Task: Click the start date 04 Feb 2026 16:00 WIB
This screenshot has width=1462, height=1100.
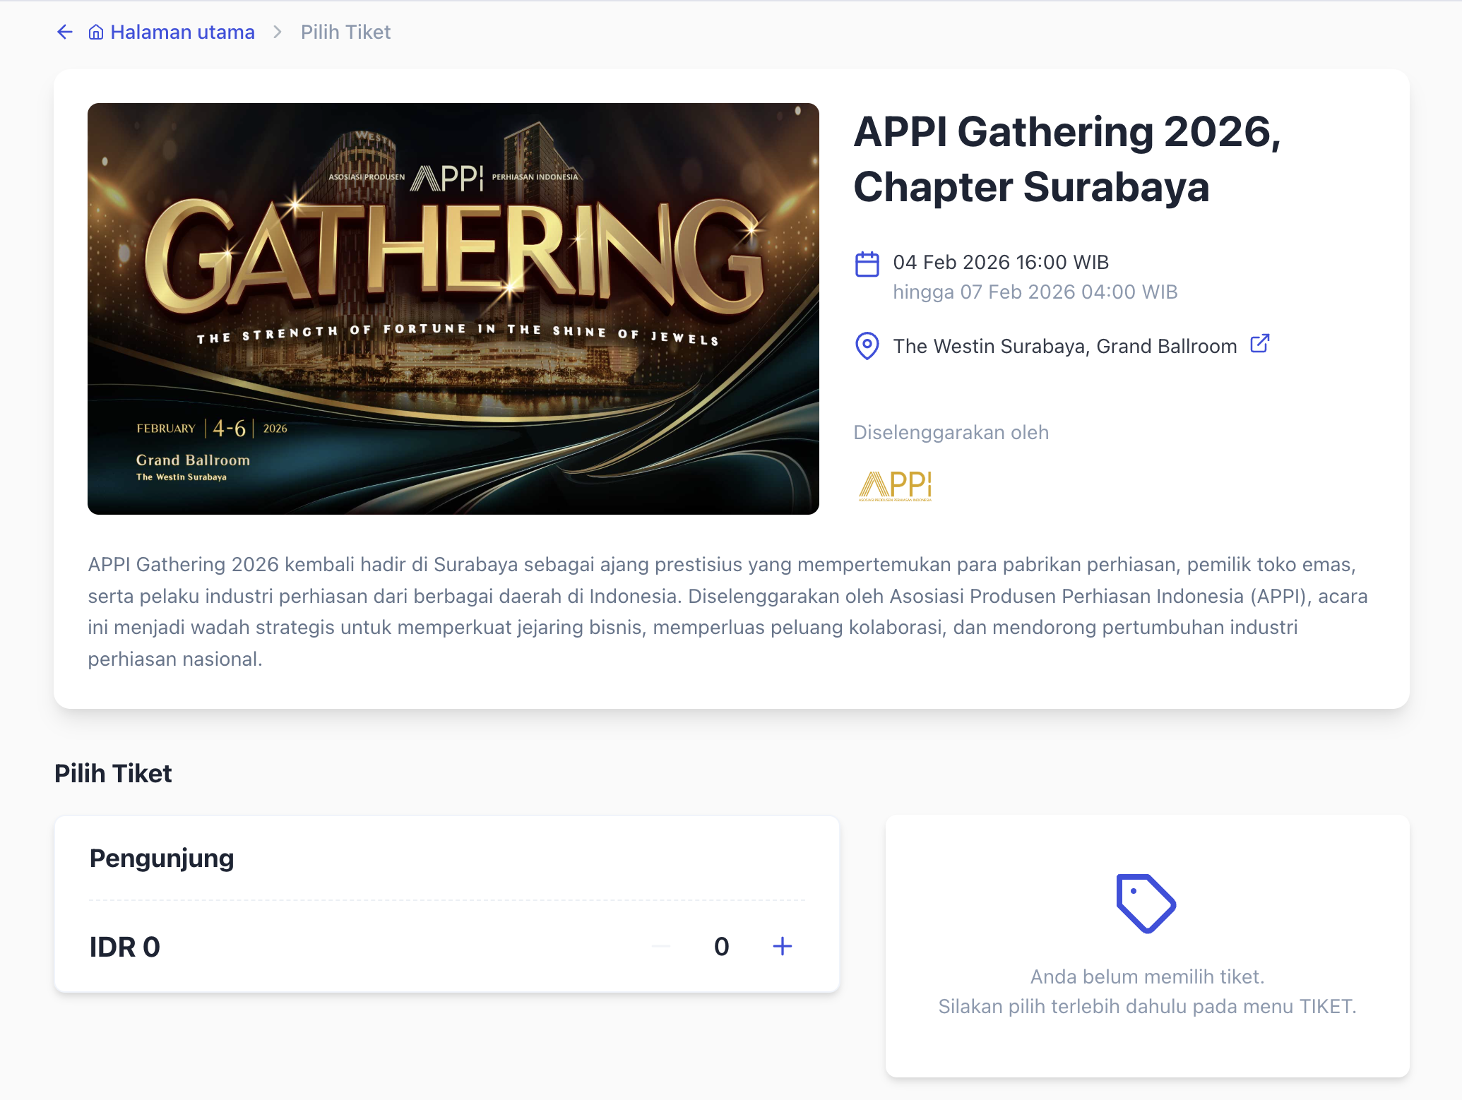Action: 1000,262
